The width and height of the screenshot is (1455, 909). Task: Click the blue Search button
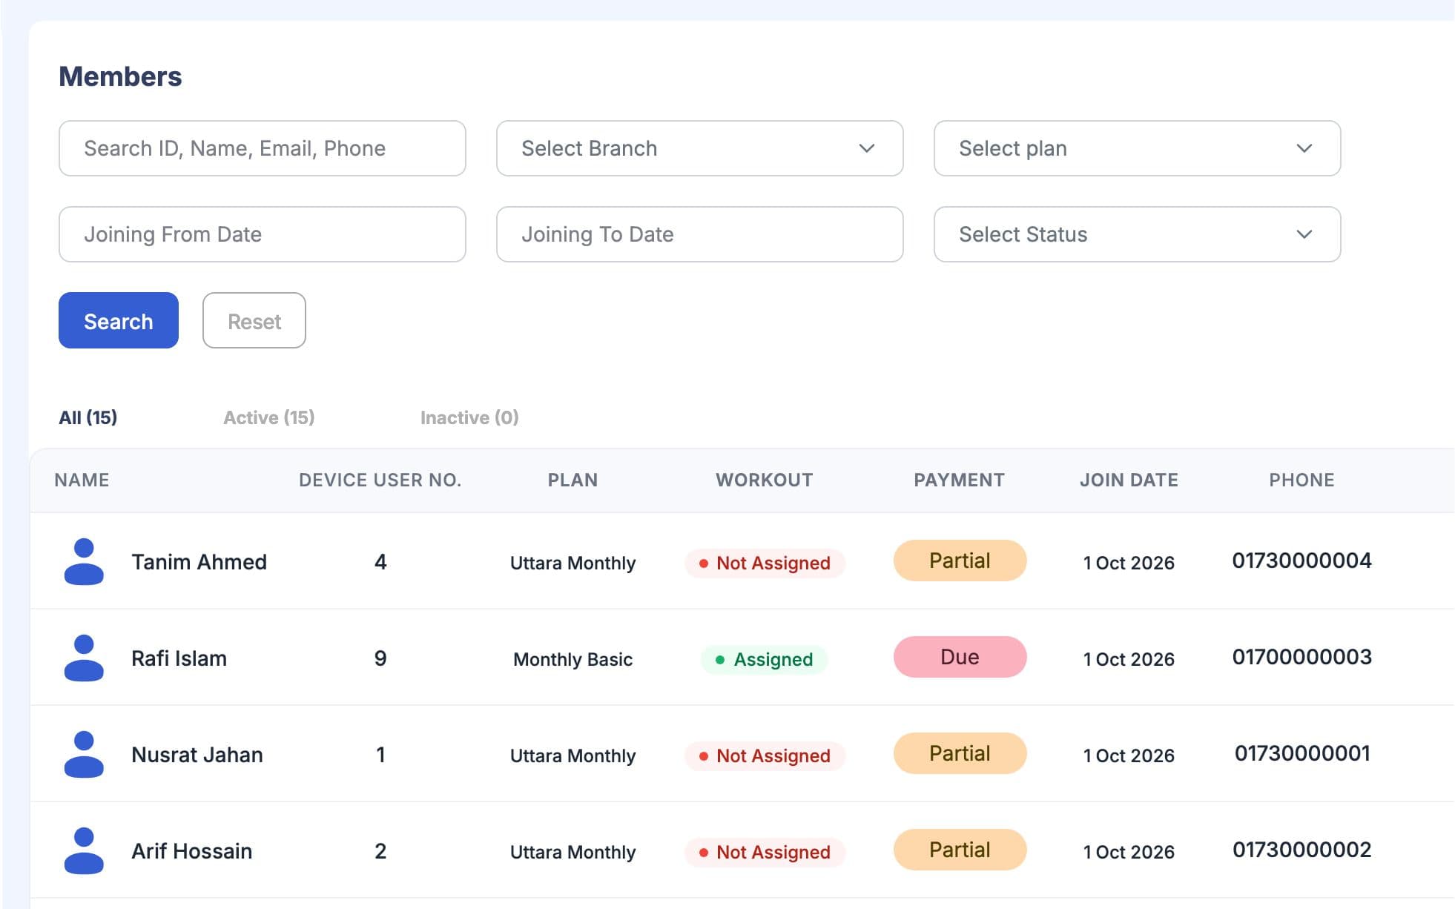[119, 320]
